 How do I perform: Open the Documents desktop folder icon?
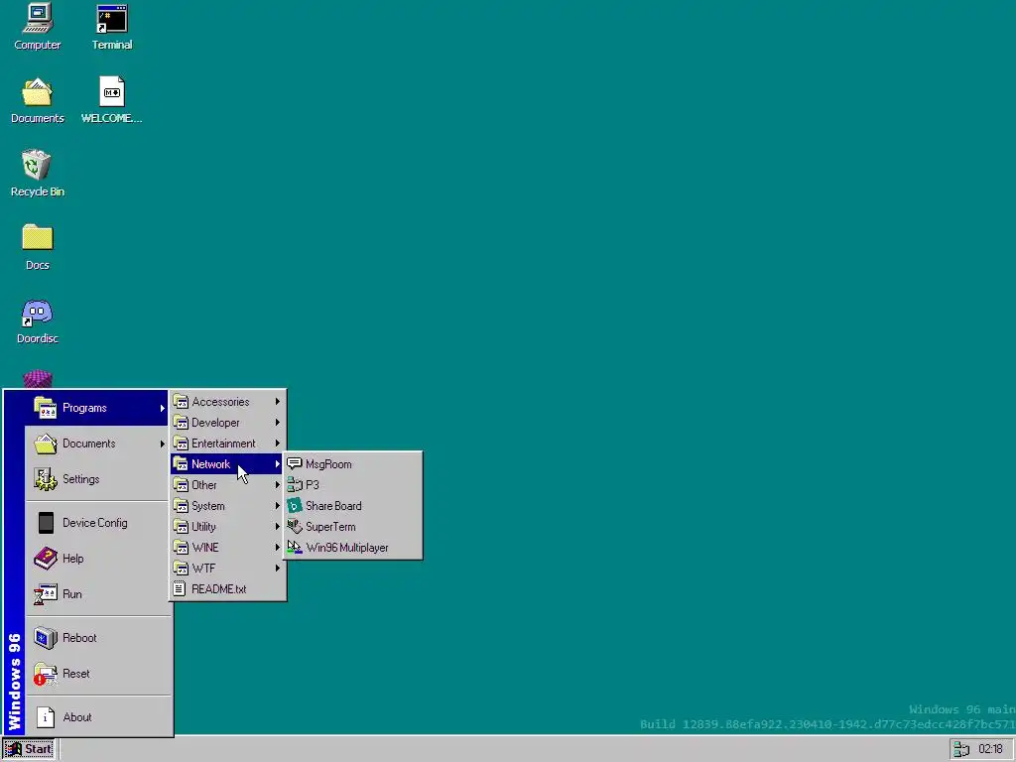click(37, 100)
